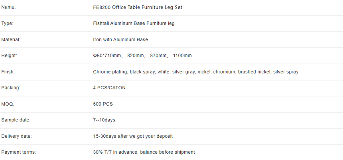
Task: Click the MOQ: label
Action: 8,104
